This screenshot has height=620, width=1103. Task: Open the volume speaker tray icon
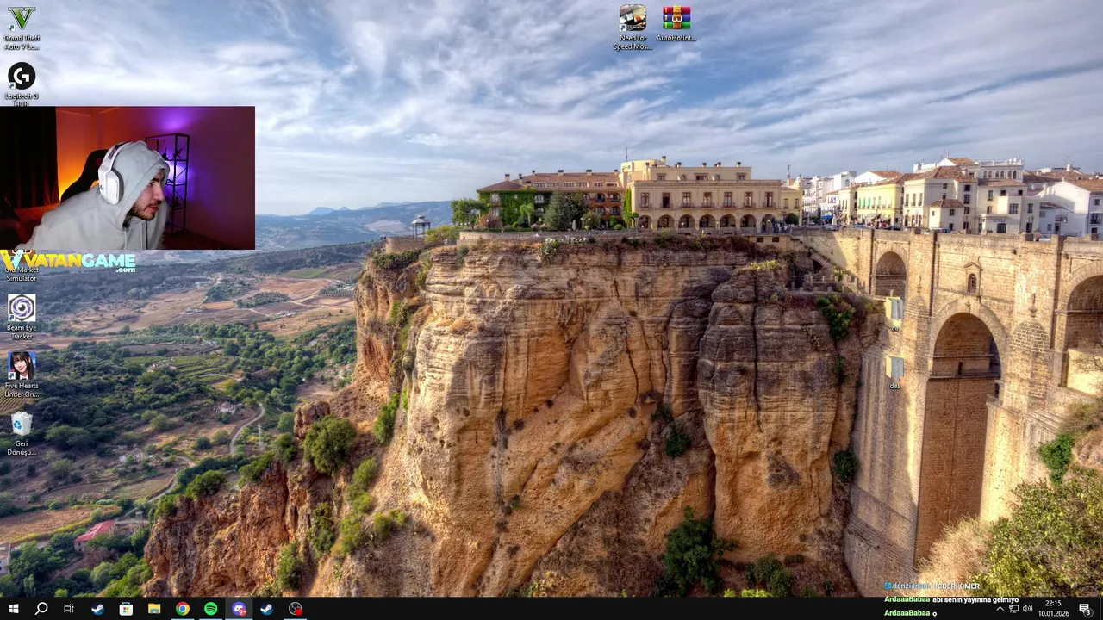tap(1027, 609)
